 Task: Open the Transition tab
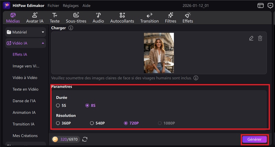[x=150, y=18]
